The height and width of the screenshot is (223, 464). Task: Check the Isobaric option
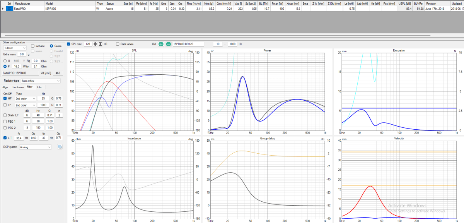(x=32, y=46)
